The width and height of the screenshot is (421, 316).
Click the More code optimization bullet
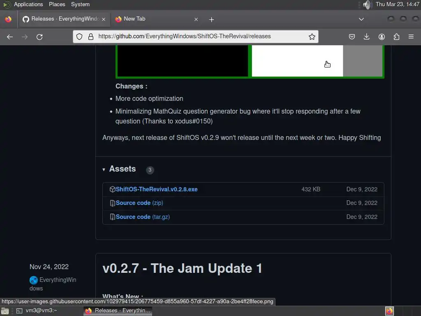pyautogui.click(x=149, y=99)
